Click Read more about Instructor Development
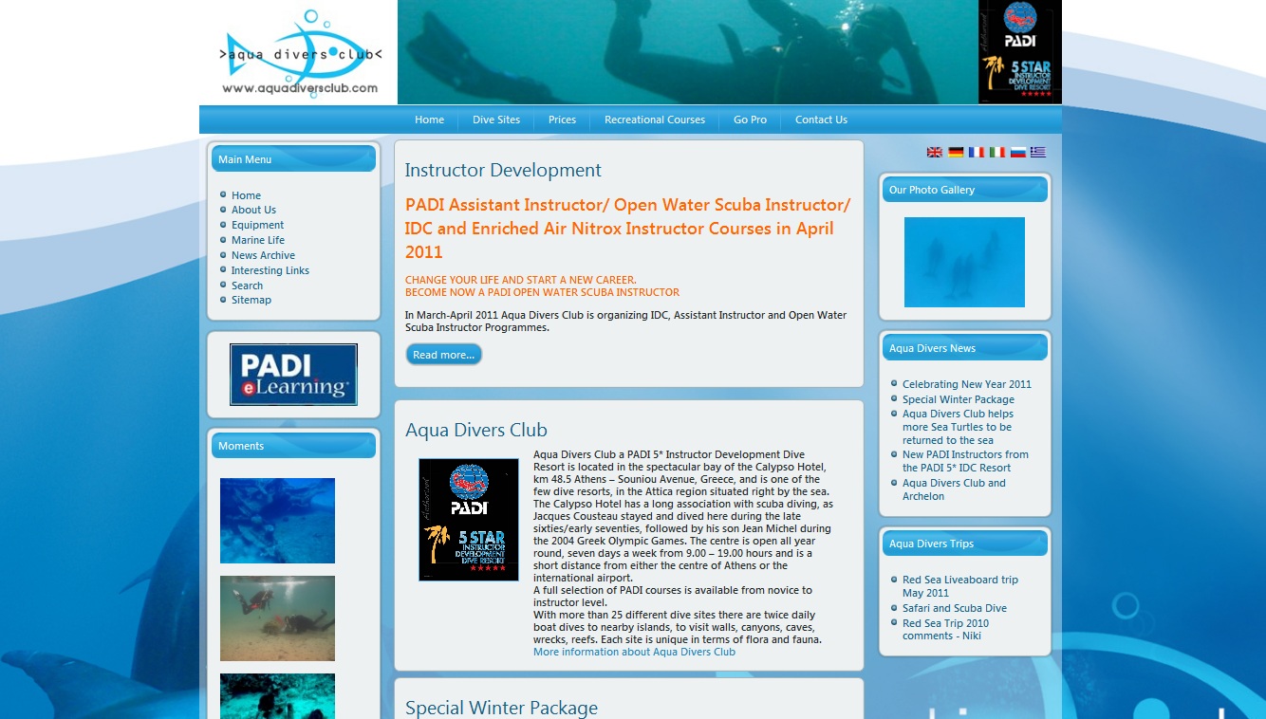Viewport: 1266px width, 719px height. click(443, 354)
